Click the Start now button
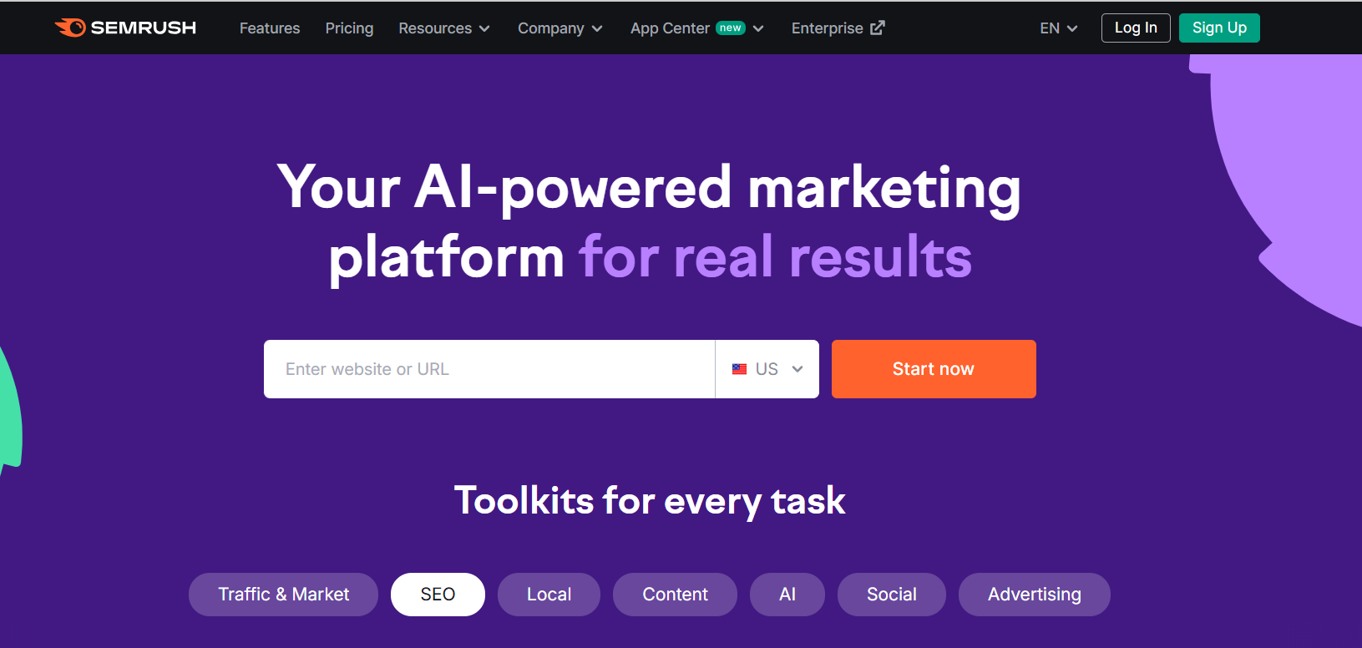 [934, 369]
